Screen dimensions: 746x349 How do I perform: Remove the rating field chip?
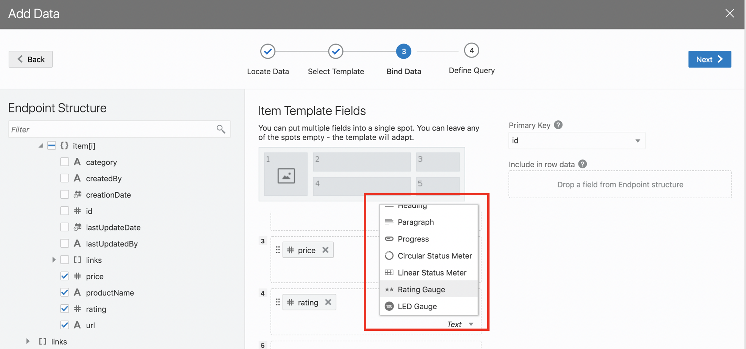pyautogui.click(x=328, y=302)
